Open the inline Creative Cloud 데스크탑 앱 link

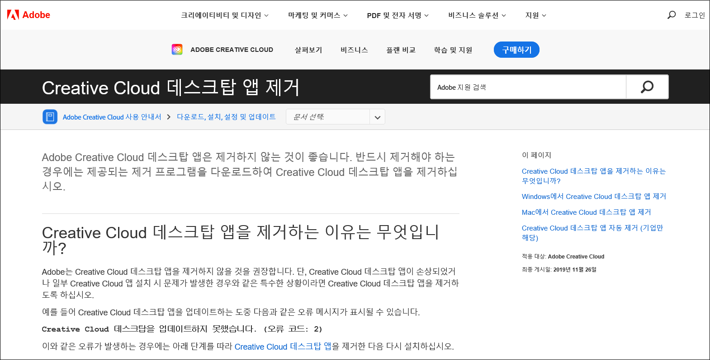point(283,346)
